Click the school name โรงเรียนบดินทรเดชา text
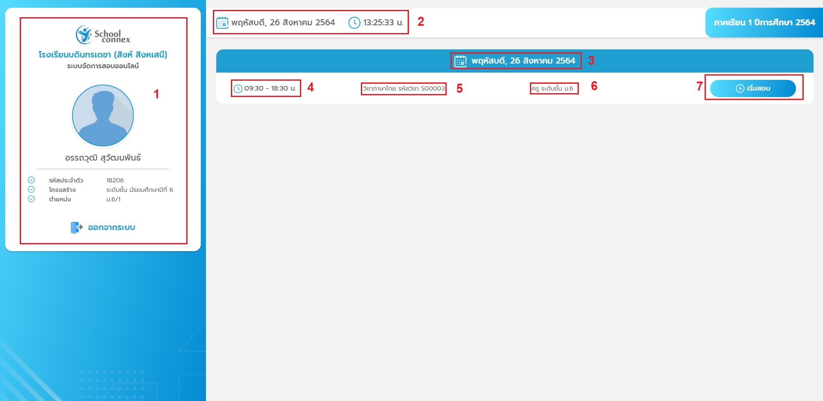Screen dimensions: 823x401 pos(103,55)
